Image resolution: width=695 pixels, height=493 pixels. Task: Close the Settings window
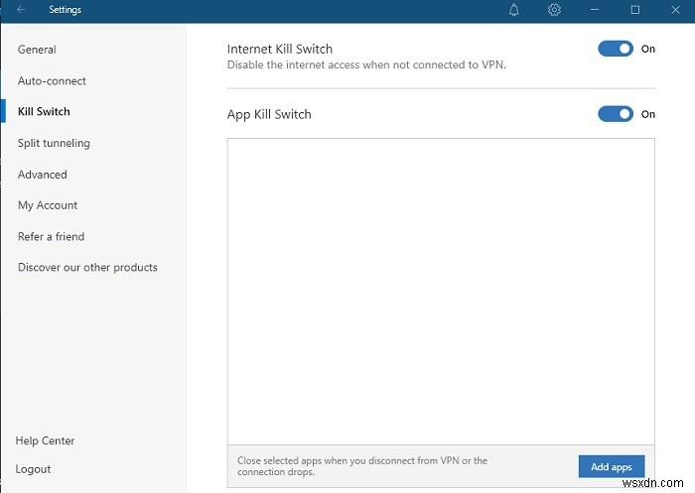[674, 10]
